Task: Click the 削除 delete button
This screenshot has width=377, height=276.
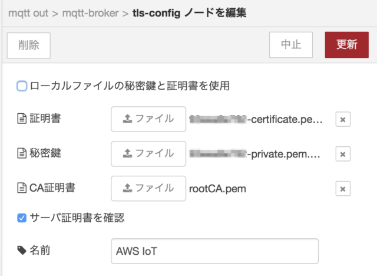Action: click(29, 45)
